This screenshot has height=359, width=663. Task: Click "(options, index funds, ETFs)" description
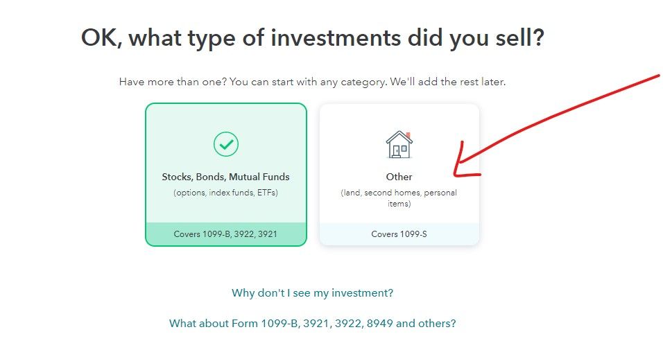pyautogui.click(x=226, y=193)
